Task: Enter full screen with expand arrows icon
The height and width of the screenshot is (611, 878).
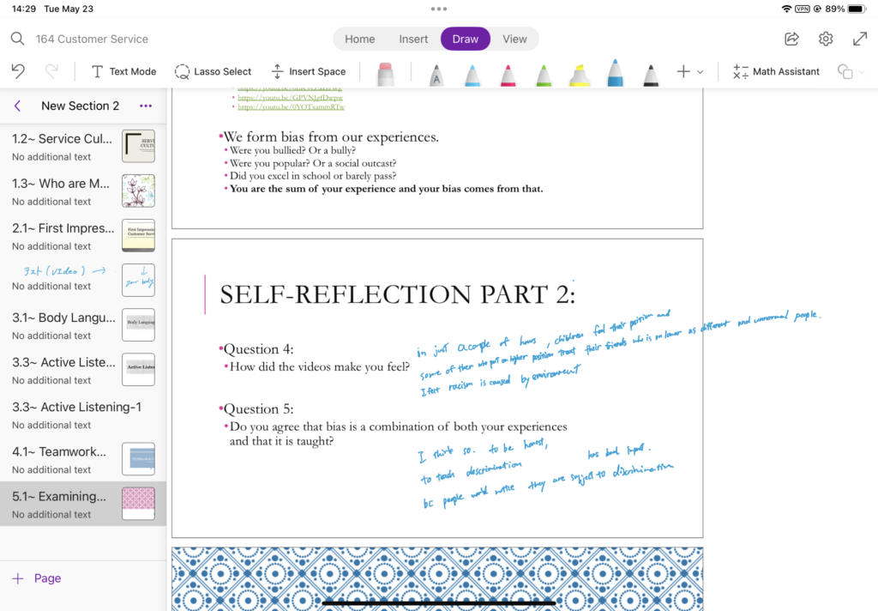Action: point(860,39)
